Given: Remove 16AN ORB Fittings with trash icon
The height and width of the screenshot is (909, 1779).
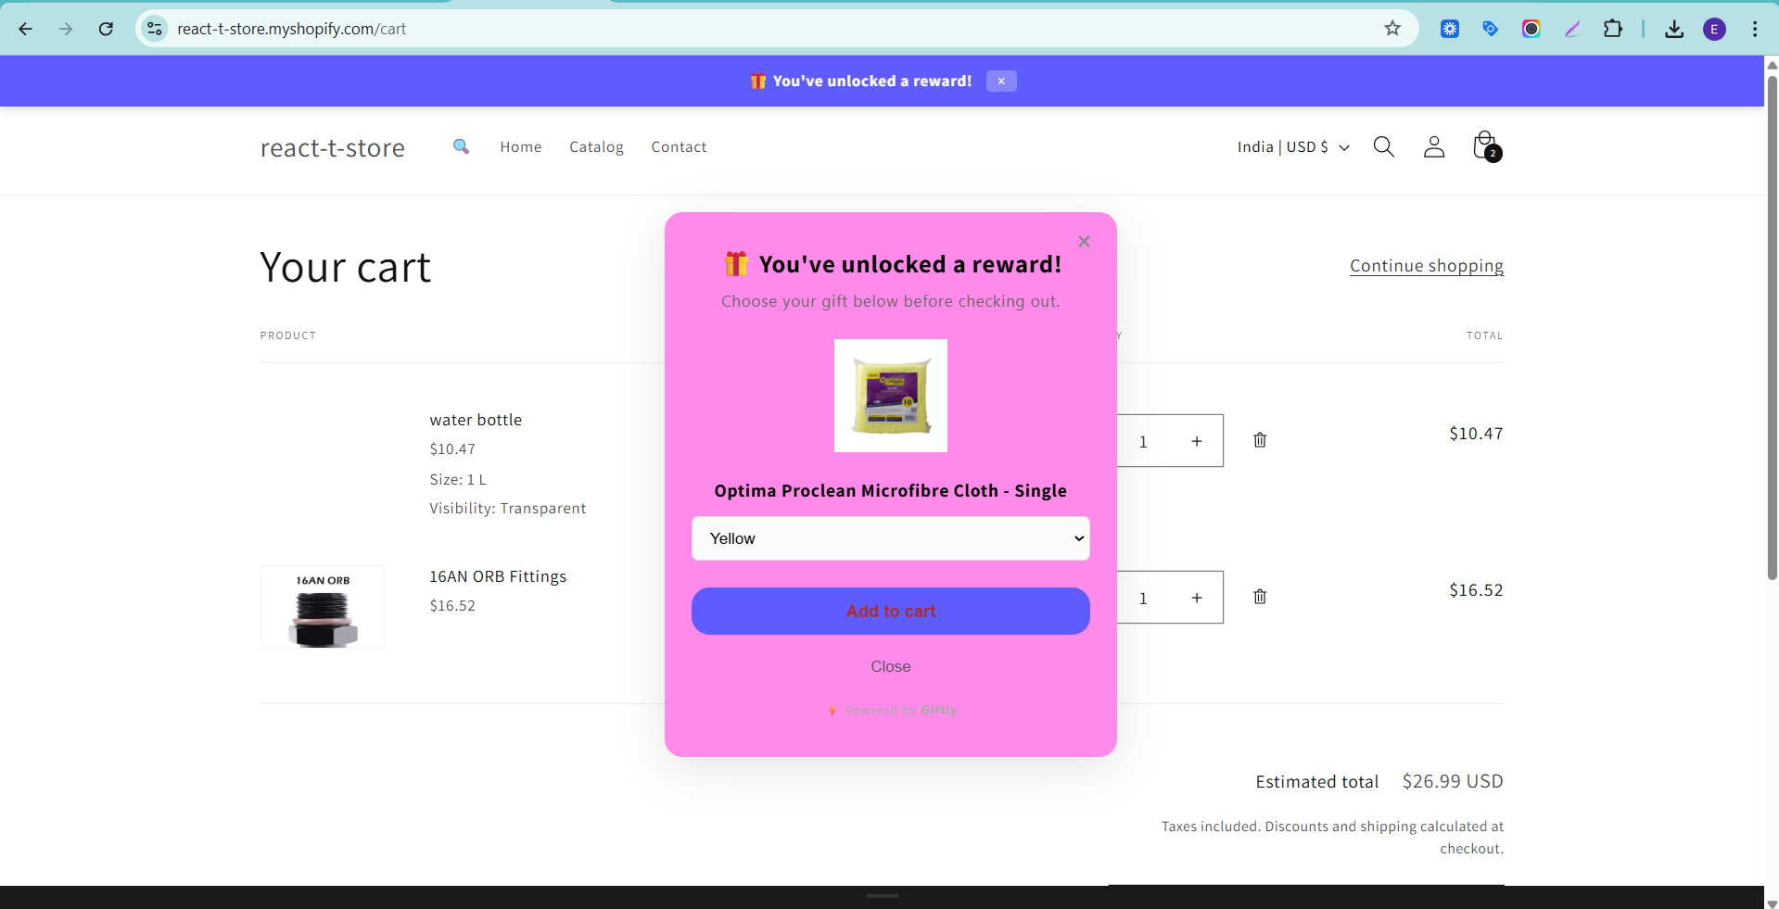Looking at the screenshot, I should pyautogui.click(x=1260, y=597).
